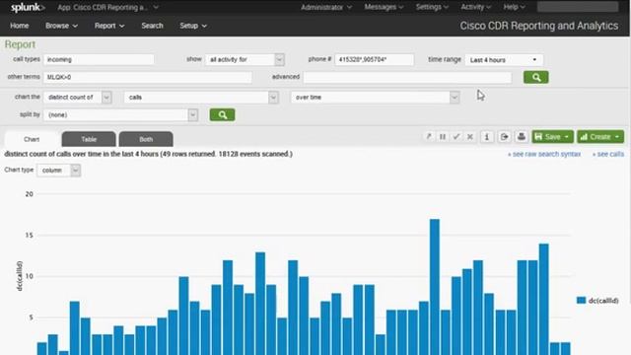The image size is (631, 355).
Task: Open the Settings menu
Action: pyautogui.click(x=432, y=7)
